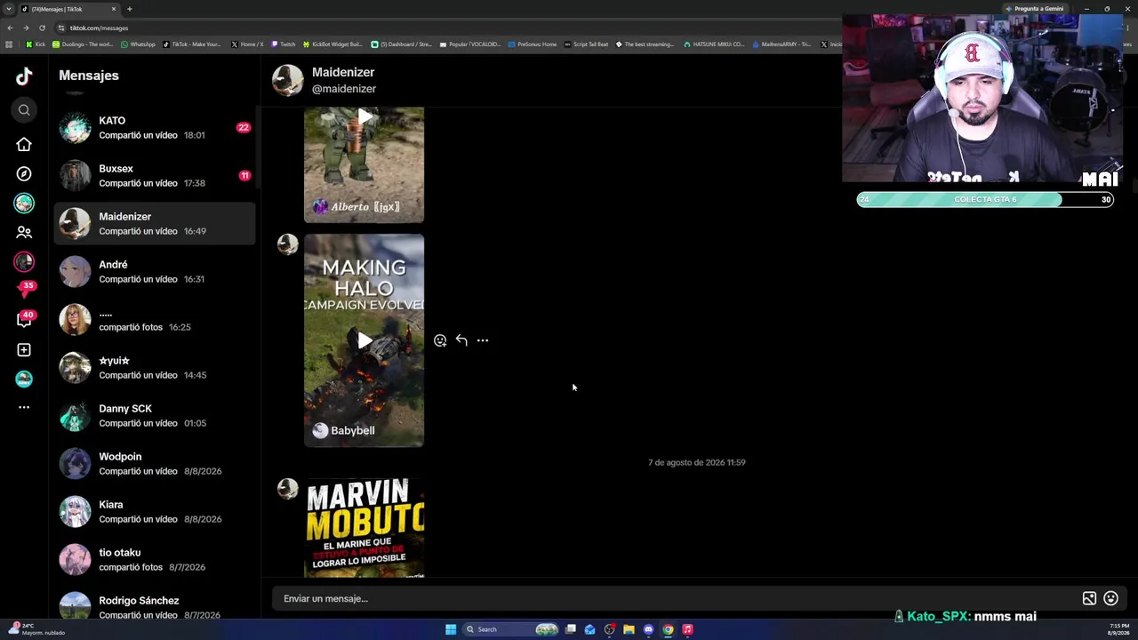The width and height of the screenshot is (1138, 640).
Task: Open the Script Tail Beat bookmark
Action: [x=587, y=44]
